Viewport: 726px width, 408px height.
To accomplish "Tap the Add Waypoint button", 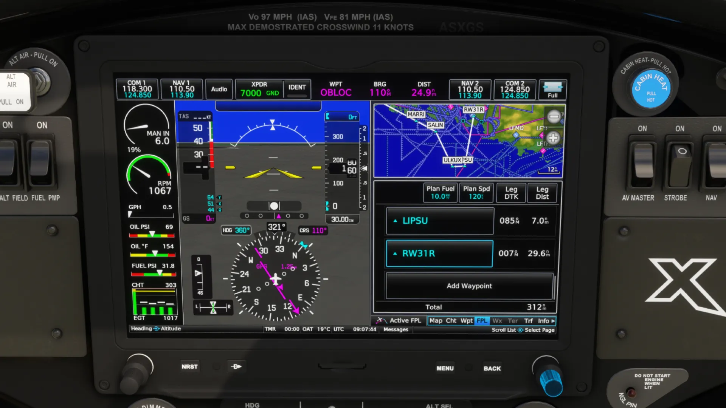I will 469,286.
